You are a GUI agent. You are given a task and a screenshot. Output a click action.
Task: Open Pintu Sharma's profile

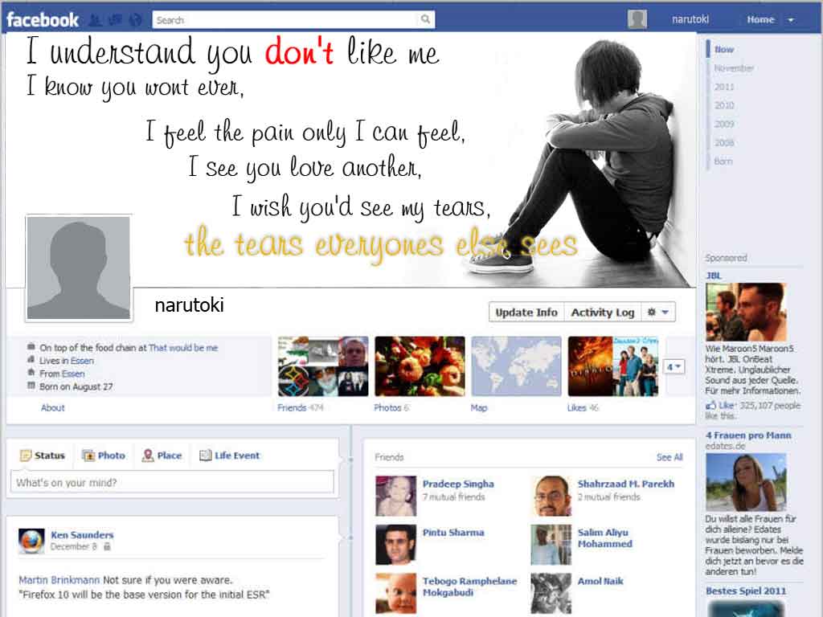pos(453,533)
